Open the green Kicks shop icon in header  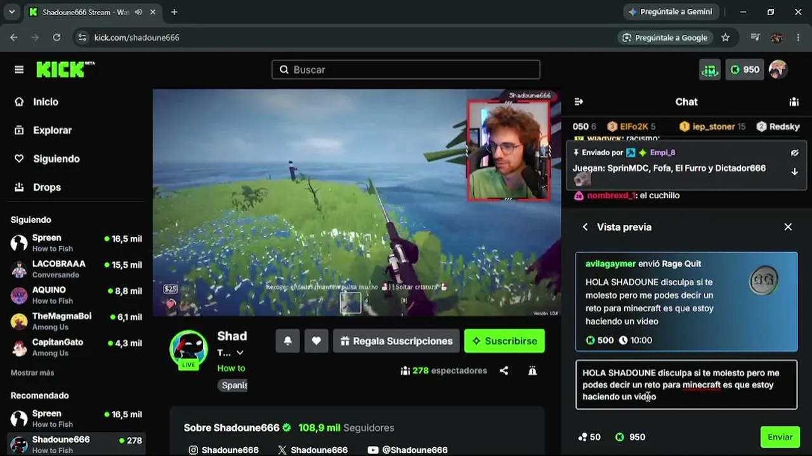point(710,70)
